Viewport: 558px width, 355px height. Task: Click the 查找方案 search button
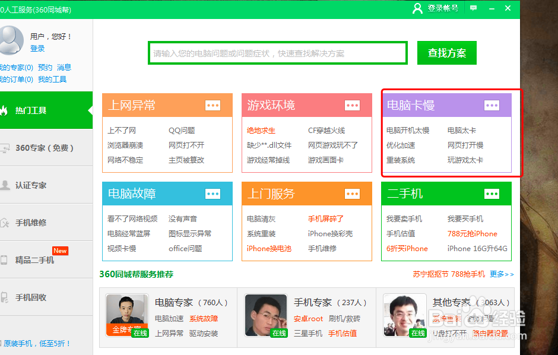pos(446,53)
